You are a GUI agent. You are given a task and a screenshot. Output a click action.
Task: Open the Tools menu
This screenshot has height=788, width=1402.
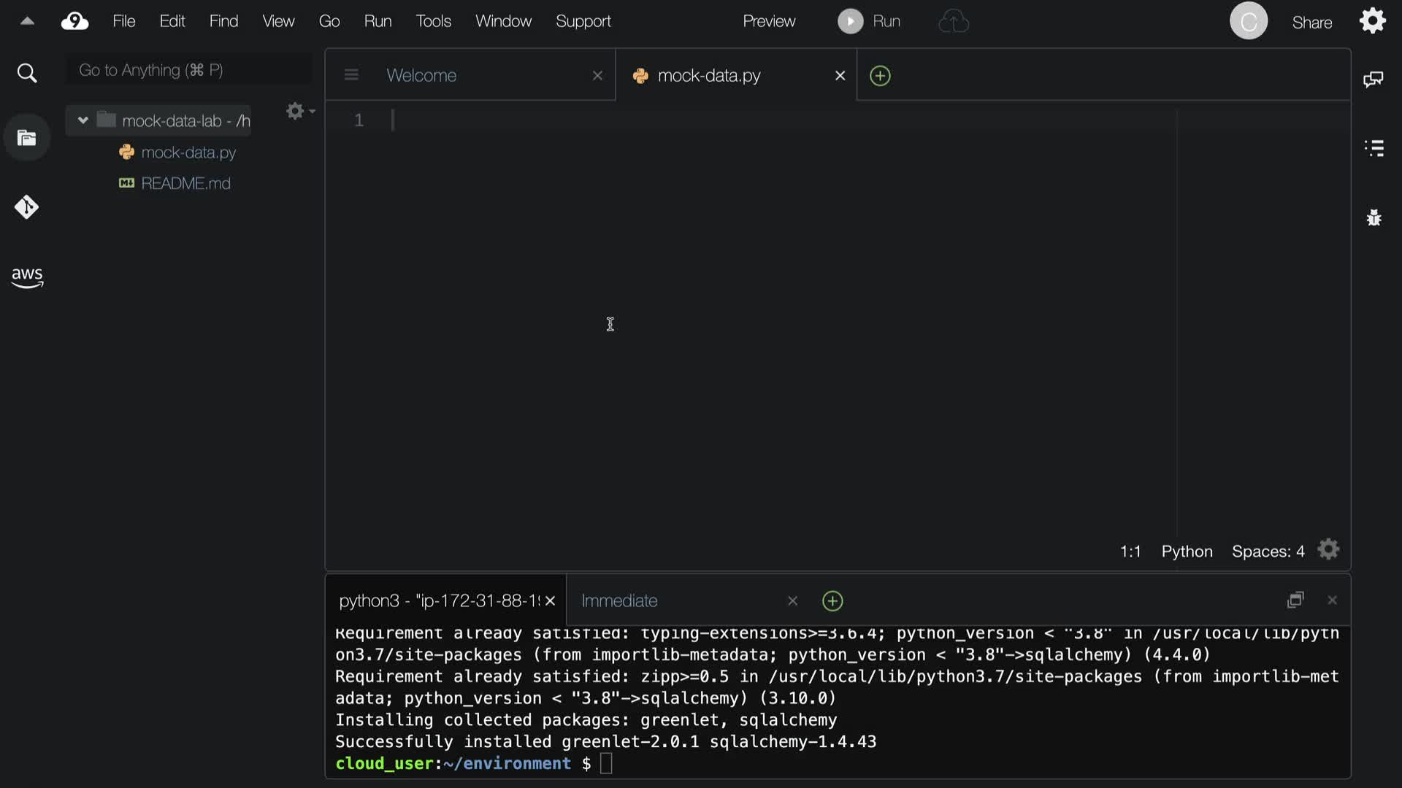pos(433,21)
